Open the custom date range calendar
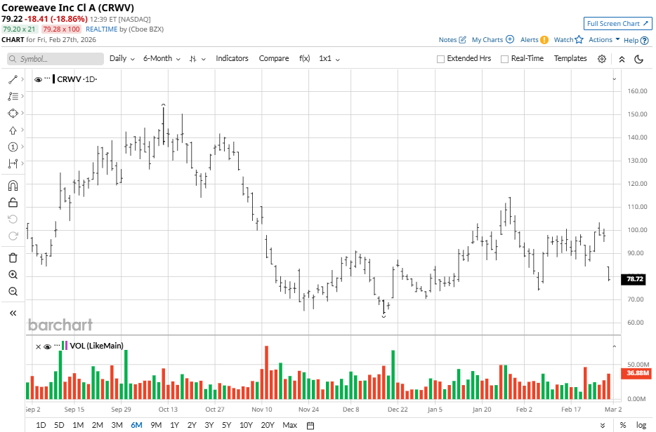Screen dimensions: 656x432 tap(310, 425)
